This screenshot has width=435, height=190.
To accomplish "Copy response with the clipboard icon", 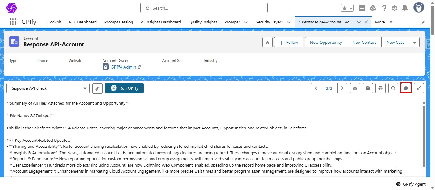I will coord(368,88).
